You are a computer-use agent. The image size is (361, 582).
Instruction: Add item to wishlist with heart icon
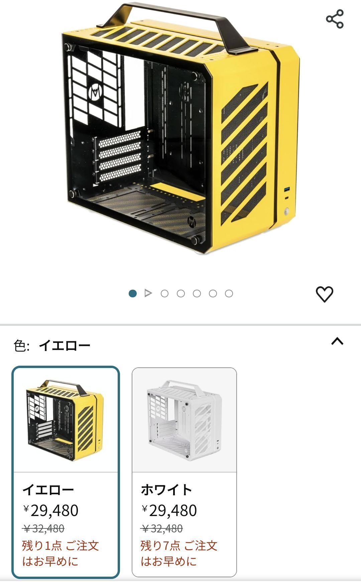[x=324, y=294]
